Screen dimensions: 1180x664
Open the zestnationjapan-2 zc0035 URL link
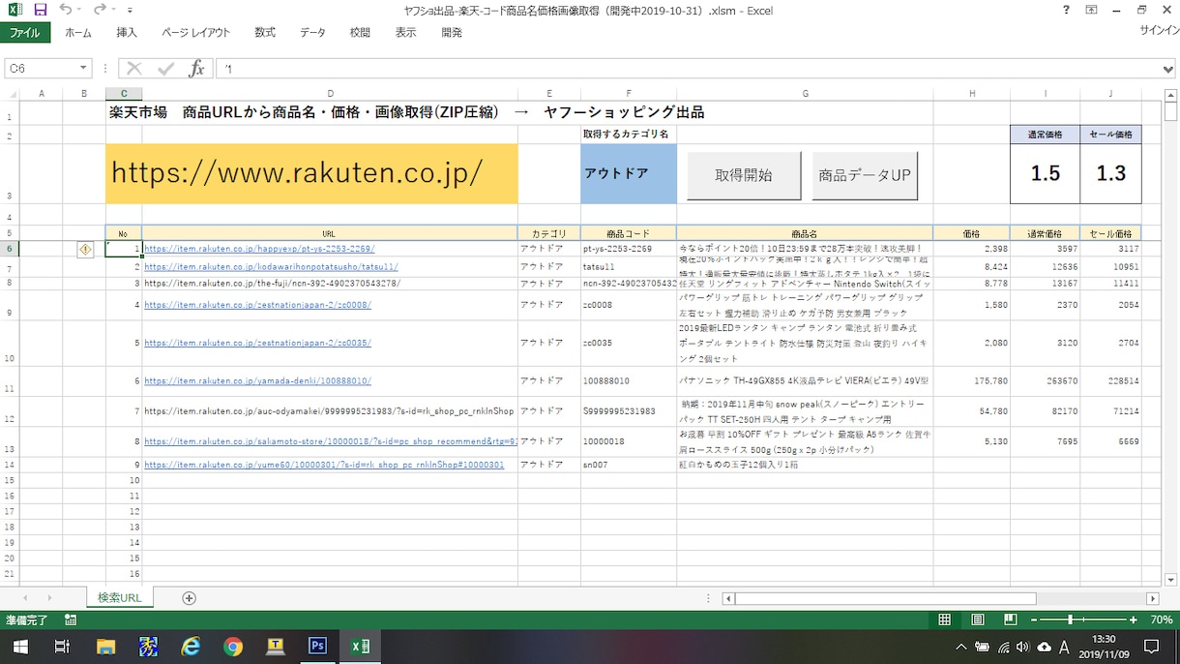(x=257, y=343)
